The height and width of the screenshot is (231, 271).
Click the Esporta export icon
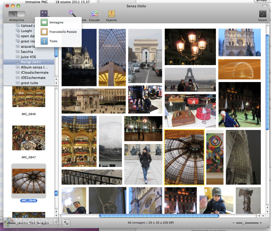pyautogui.click(x=111, y=14)
